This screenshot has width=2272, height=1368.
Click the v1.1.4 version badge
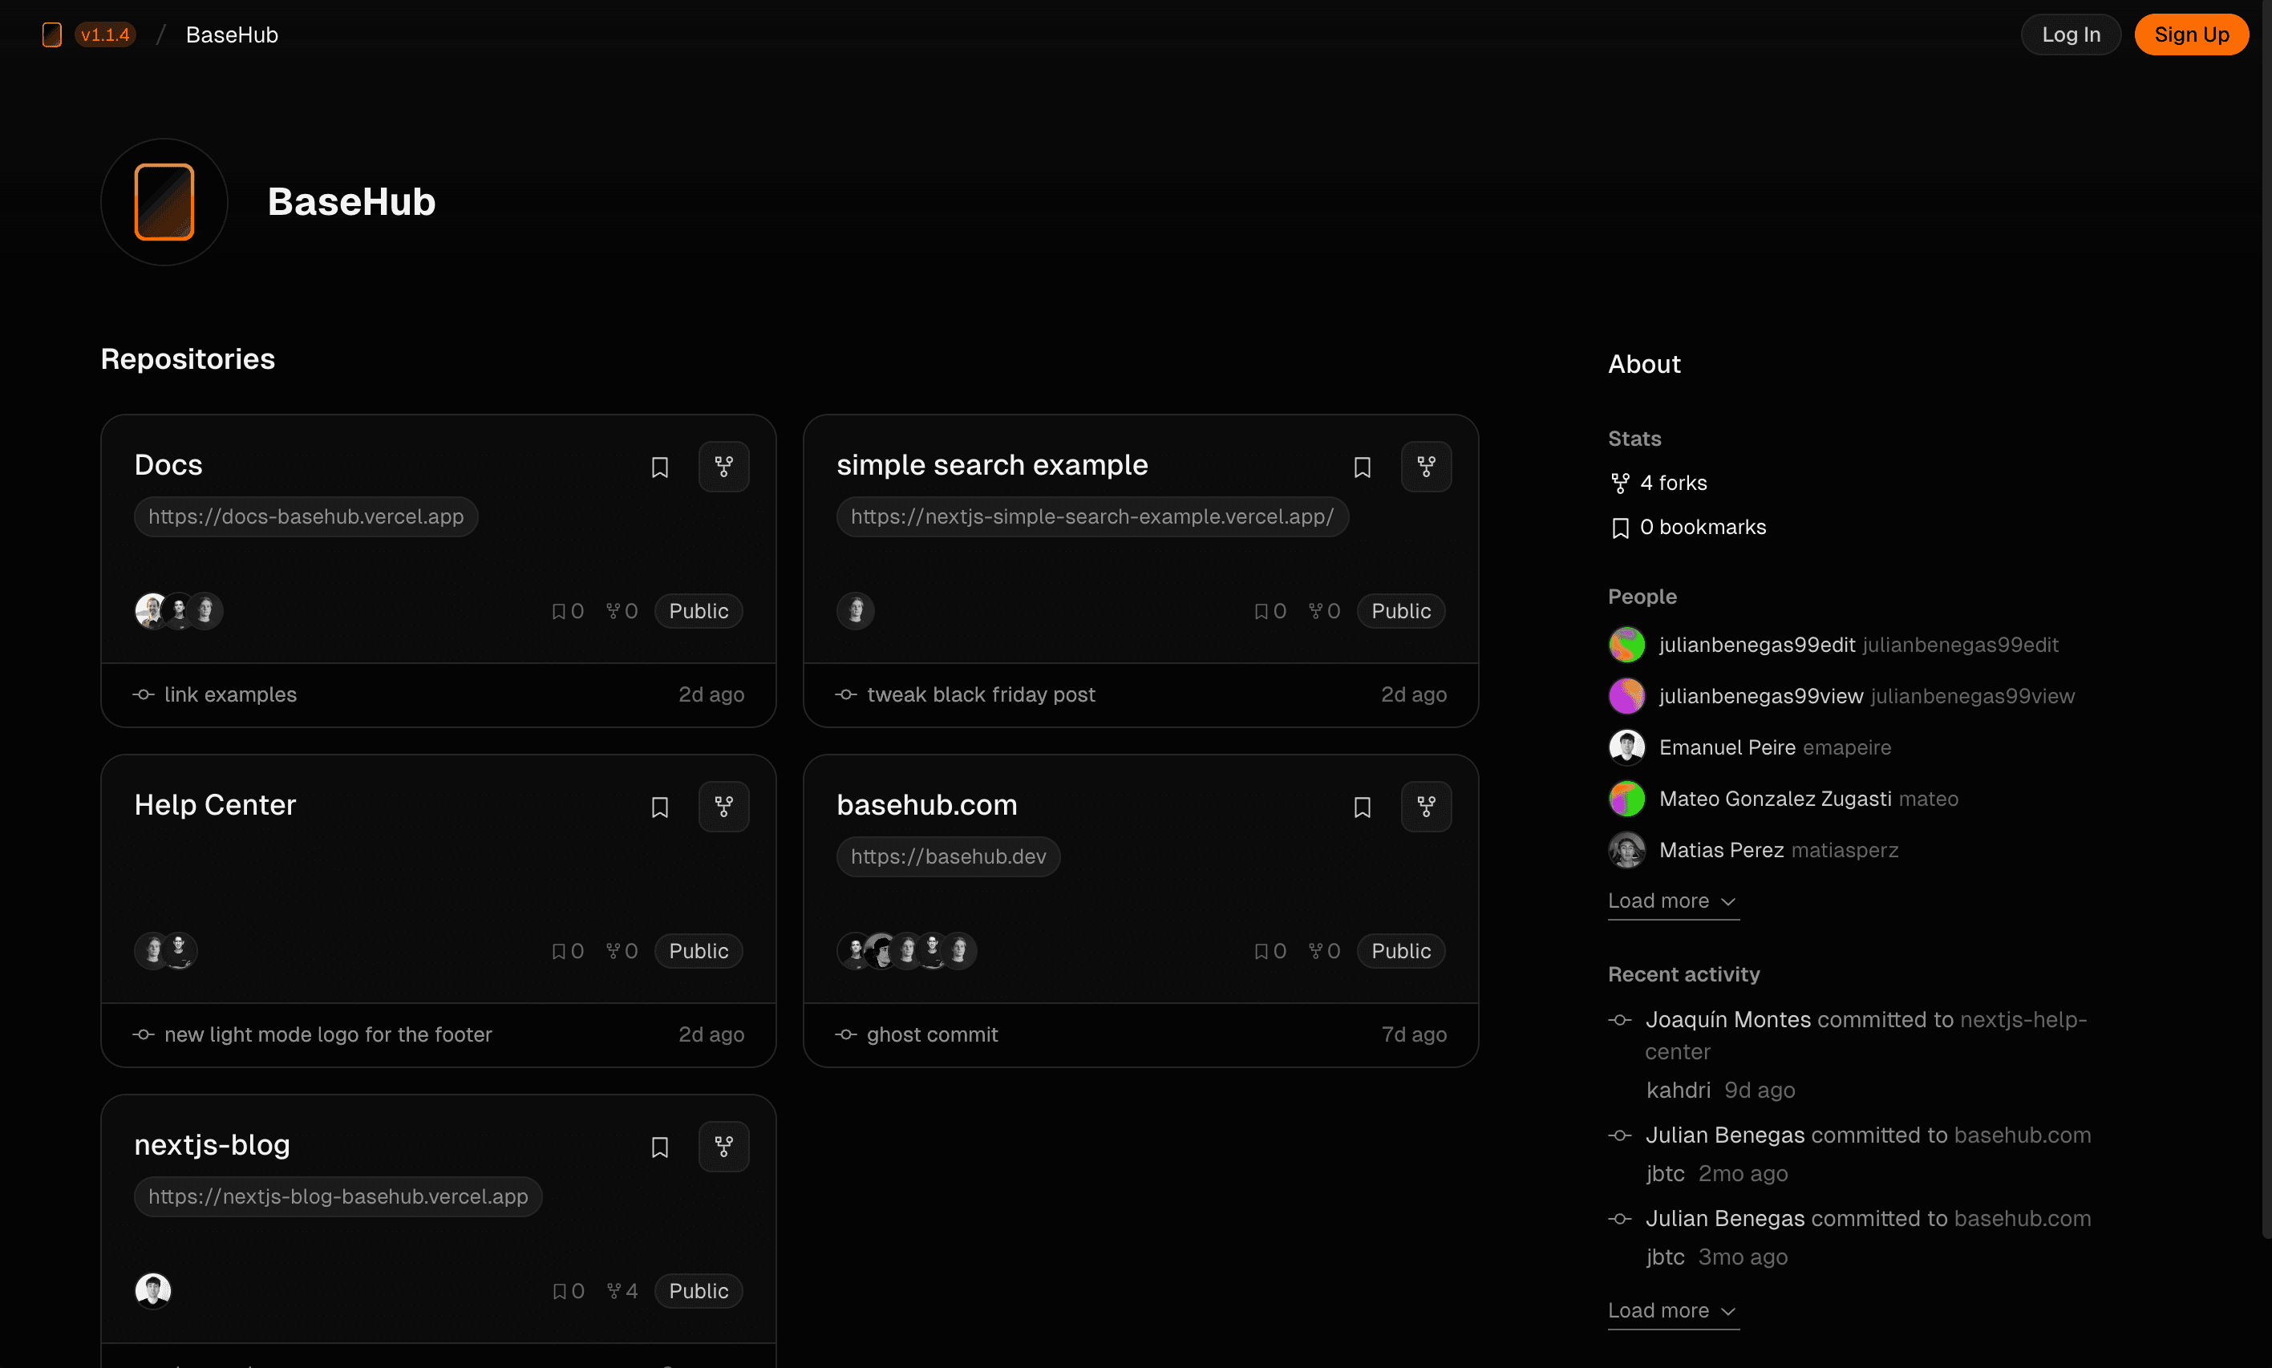(x=105, y=35)
